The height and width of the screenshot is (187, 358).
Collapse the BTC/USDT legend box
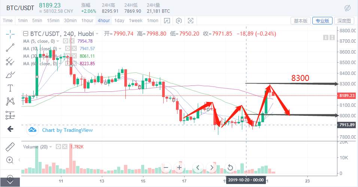click(x=26, y=34)
